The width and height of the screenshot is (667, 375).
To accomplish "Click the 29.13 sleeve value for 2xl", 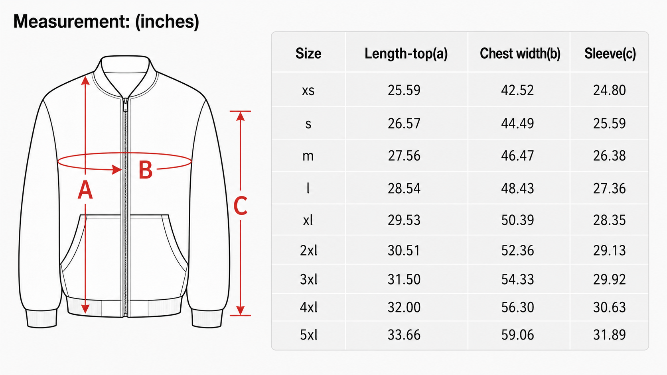I will coord(609,250).
